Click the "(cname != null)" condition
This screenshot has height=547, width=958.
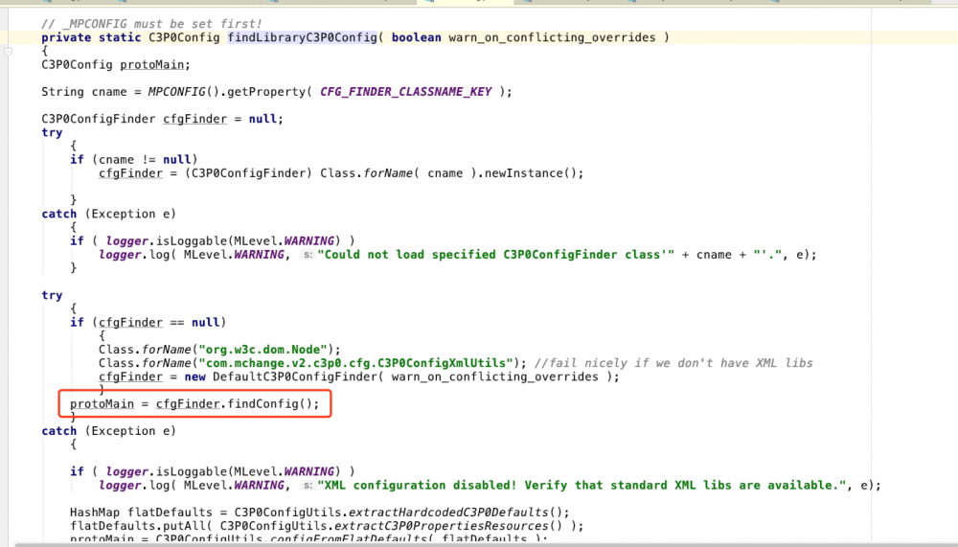[x=145, y=160]
